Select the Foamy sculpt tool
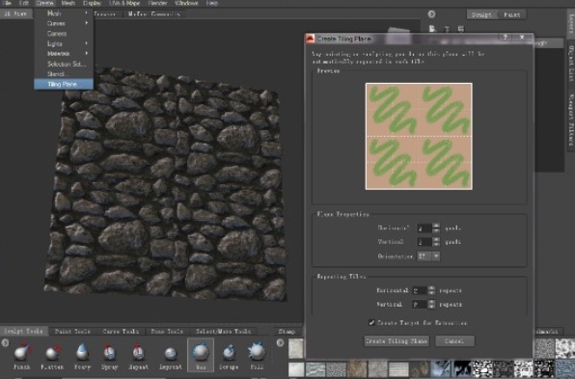This screenshot has height=379, width=575. coord(83,356)
